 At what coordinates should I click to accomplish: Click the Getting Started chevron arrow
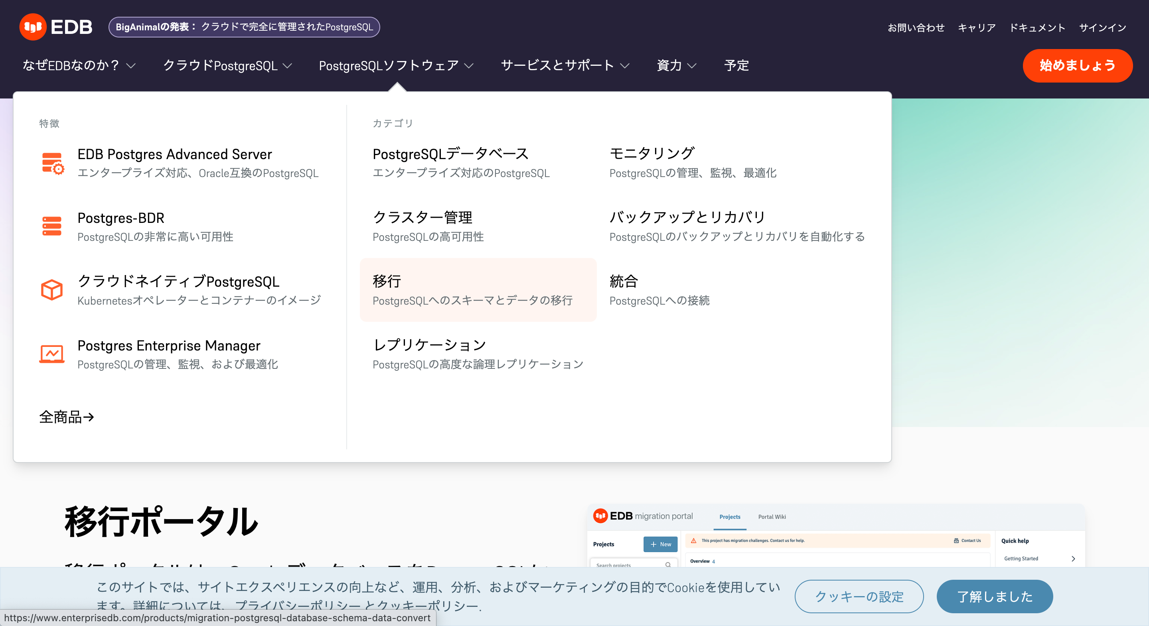click(x=1073, y=558)
